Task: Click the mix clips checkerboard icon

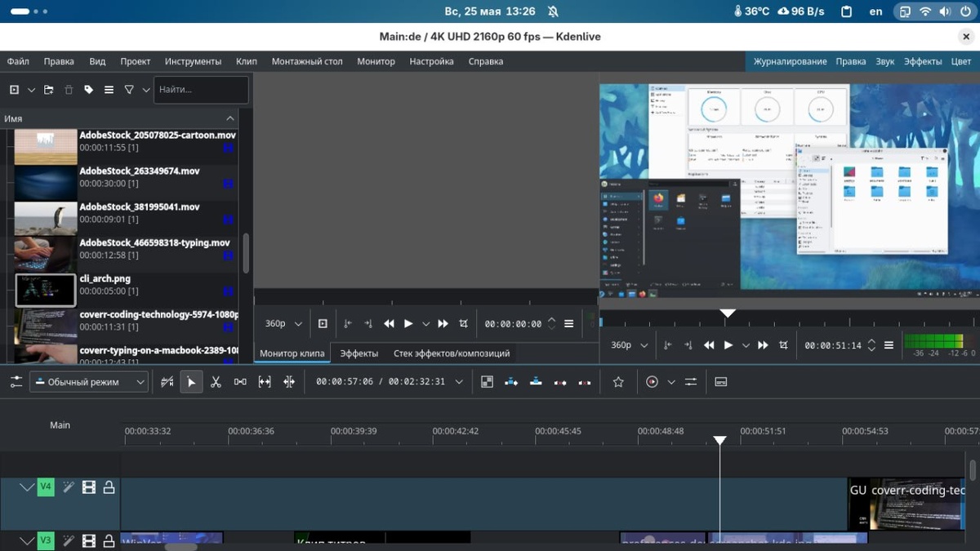Action: click(x=487, y=381)
